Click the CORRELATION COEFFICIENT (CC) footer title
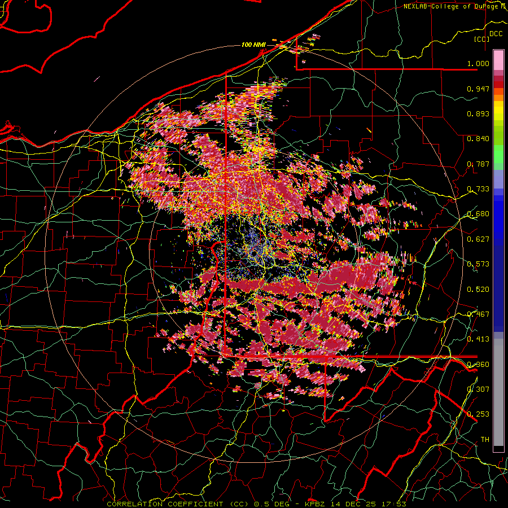Image resolution: width=508 pixels, height=508 pixels. [x=178, y=504]
